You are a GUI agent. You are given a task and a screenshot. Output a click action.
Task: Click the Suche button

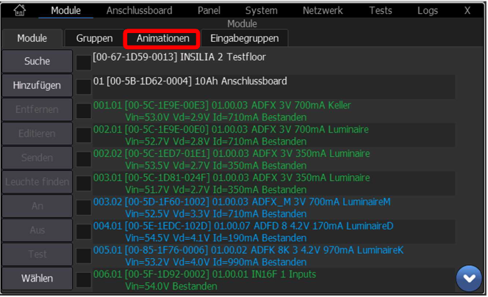point(37,62)
